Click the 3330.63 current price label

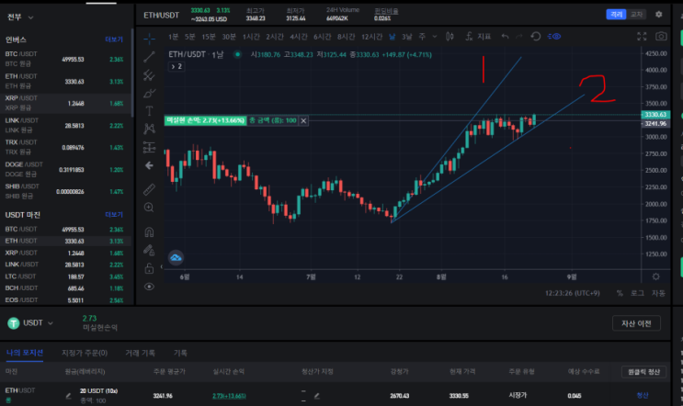pos(655,115)
